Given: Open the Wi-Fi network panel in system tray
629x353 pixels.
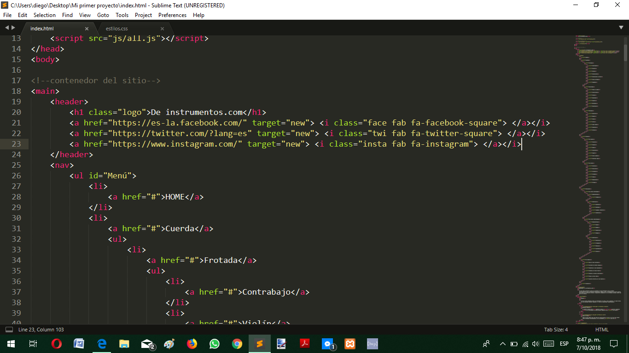Looking at the screenshot, I should pos(525,344).
